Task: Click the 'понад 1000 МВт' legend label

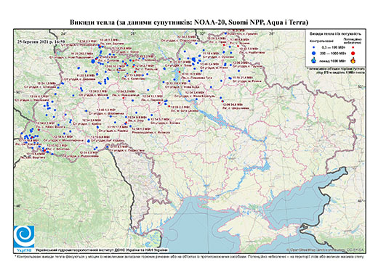Action: 333,60
